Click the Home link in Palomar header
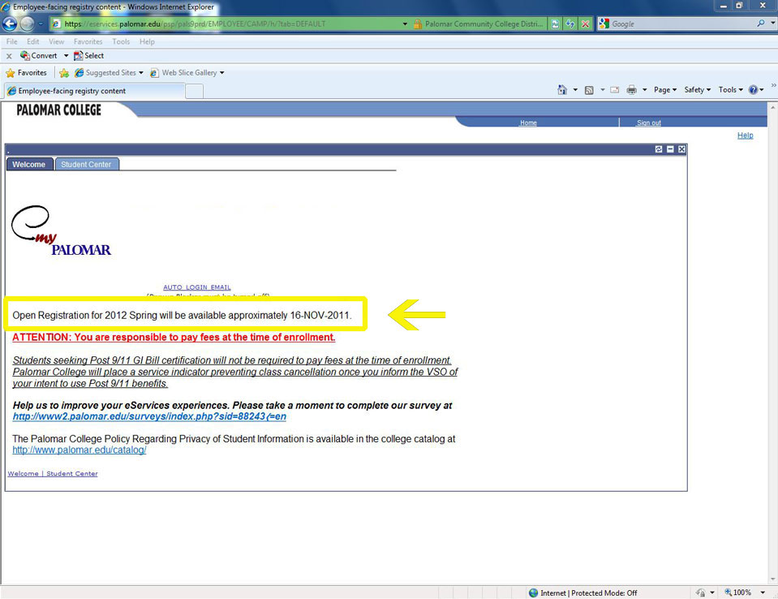778x599 pixels. [528, 123]
